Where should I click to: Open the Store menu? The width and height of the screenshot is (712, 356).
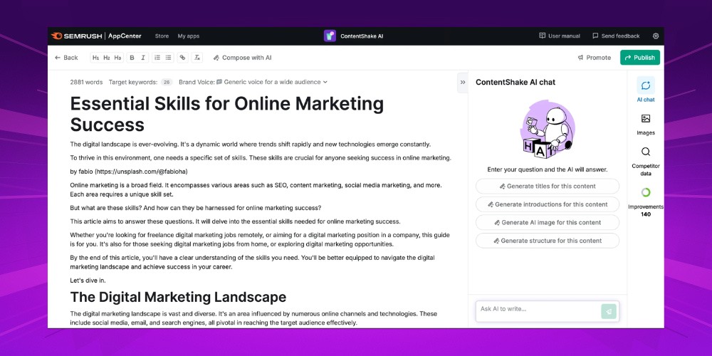coord(162,36)
